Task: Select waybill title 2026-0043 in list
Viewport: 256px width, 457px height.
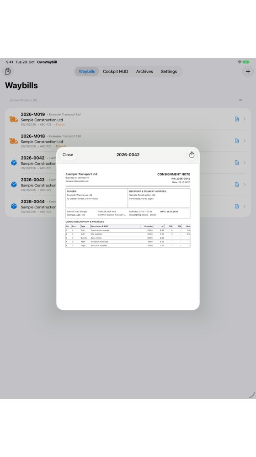Action: point(32,180)
